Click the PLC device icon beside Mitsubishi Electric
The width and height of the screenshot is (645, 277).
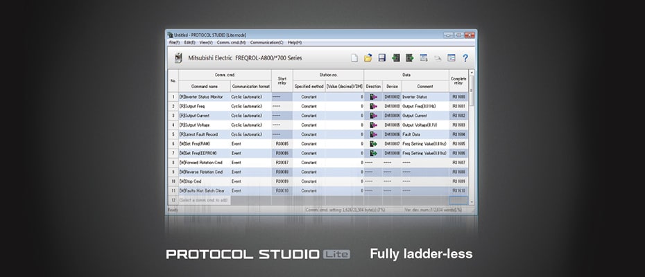(178, 57)
